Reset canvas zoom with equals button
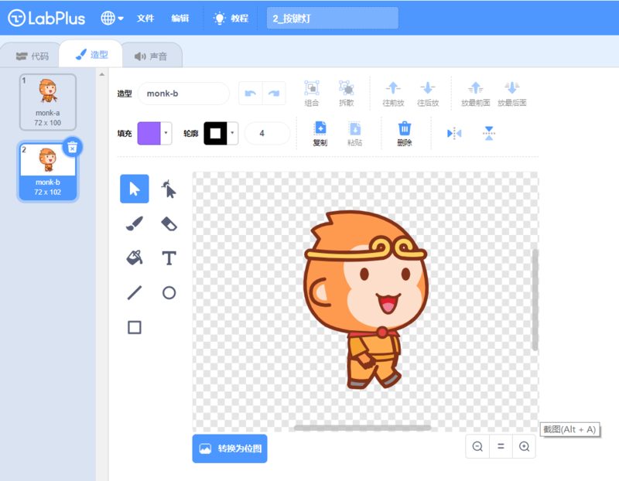The width and height of the screenshot is (619, 481). click(501, 446)
